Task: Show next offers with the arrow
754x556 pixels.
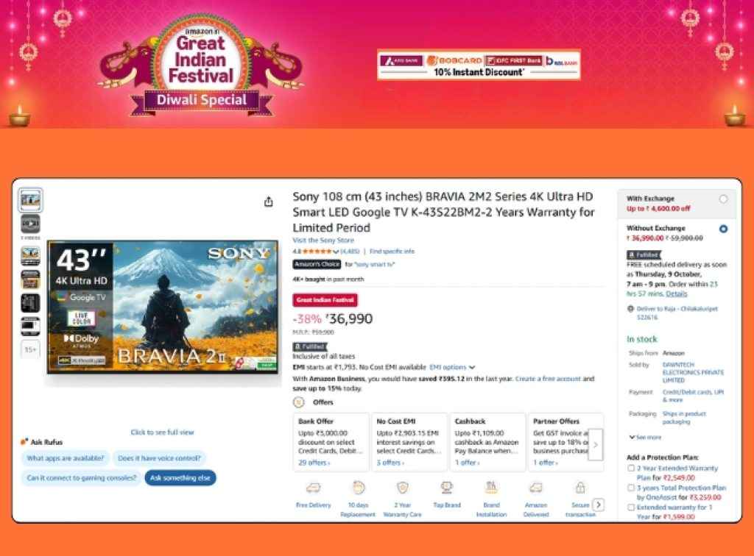Action: click(x=595, y=445)
